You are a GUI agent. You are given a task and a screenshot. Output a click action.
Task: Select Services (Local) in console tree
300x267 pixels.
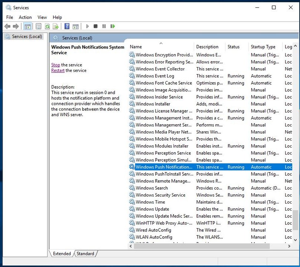24,36
